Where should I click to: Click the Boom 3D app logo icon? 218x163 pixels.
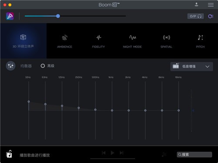coord(10,16)
